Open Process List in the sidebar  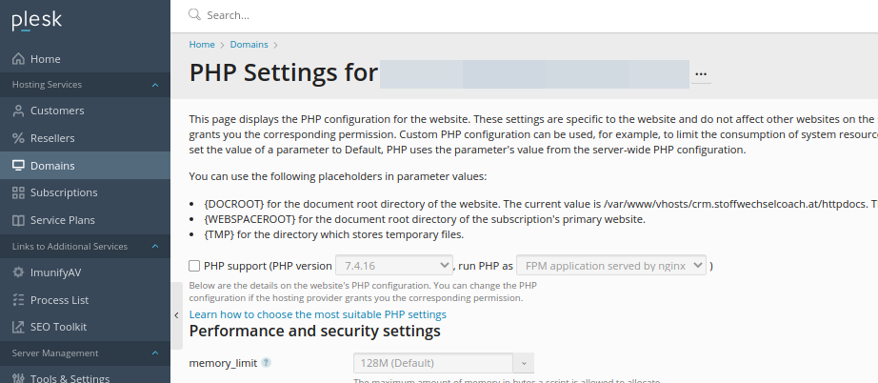tap(85, 299)
